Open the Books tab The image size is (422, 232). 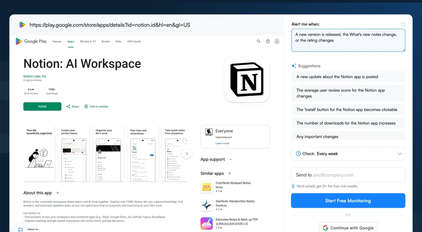(x=105, y=41)
